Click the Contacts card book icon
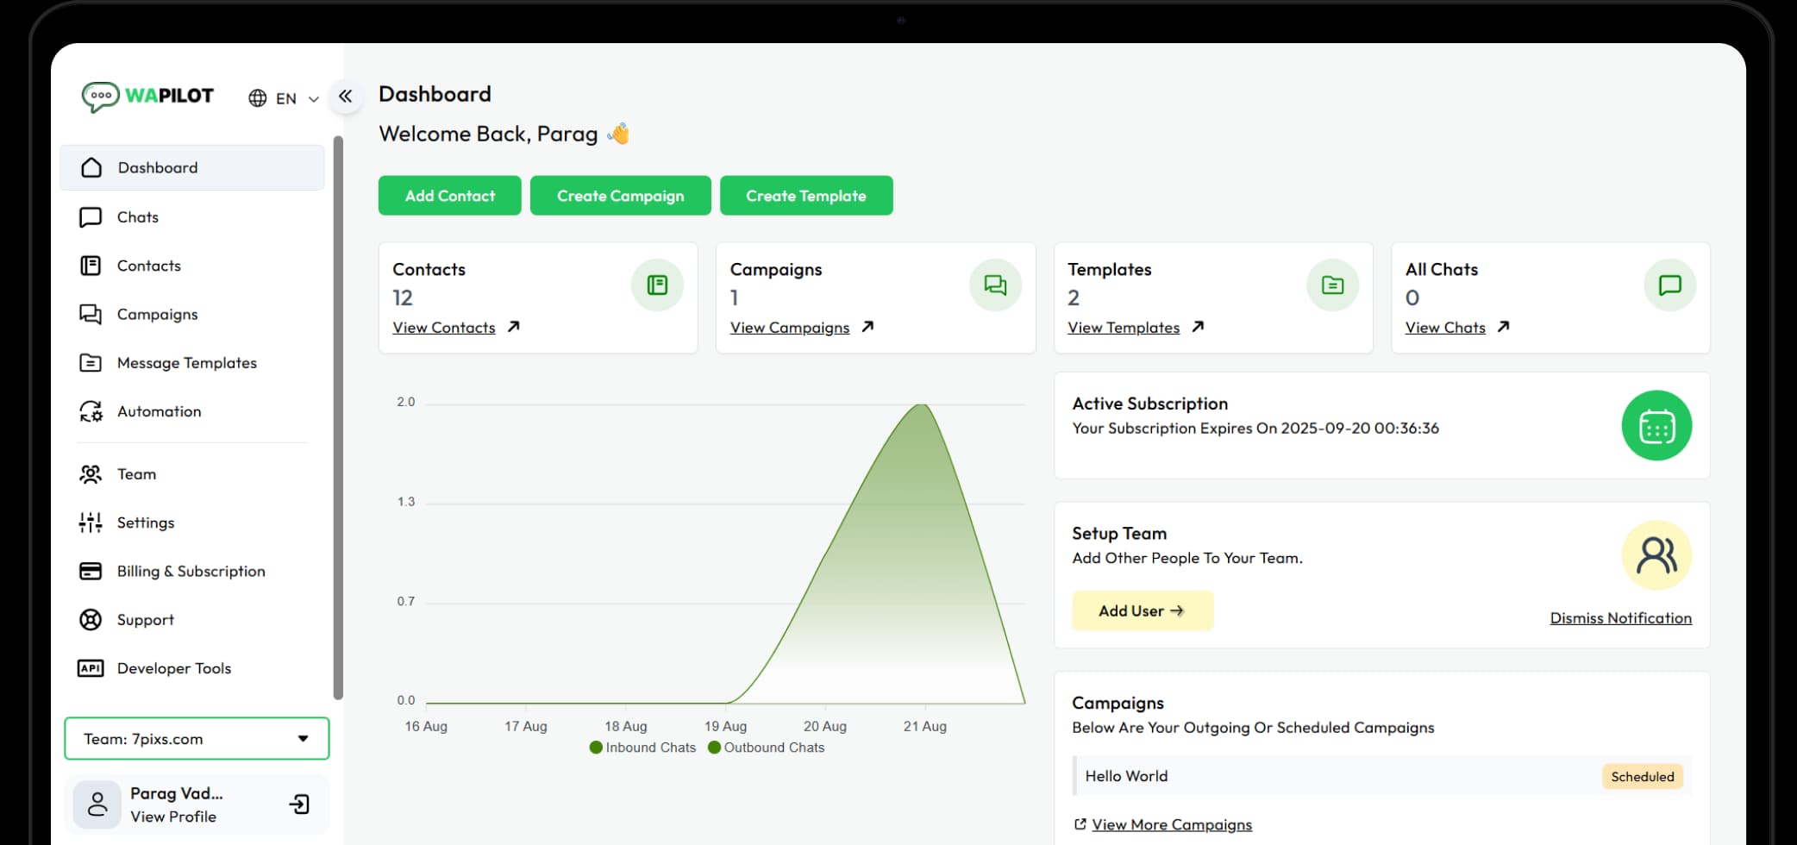1797x845 pixels. pos(657,285)
